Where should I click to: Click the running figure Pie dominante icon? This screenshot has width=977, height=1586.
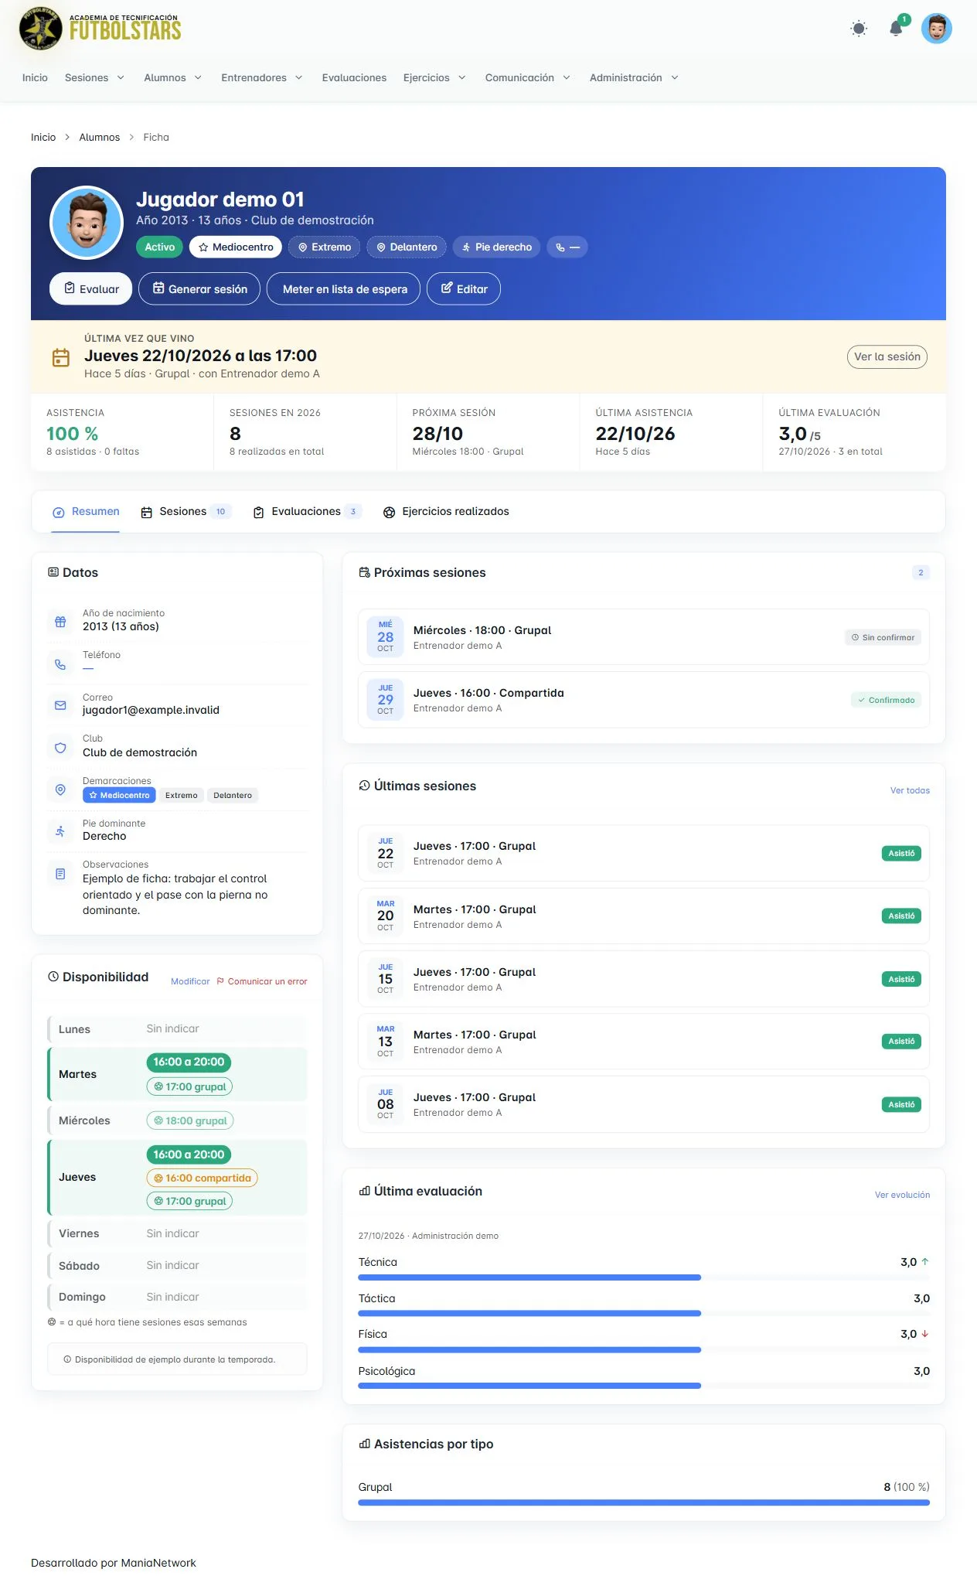pos(60,831)
